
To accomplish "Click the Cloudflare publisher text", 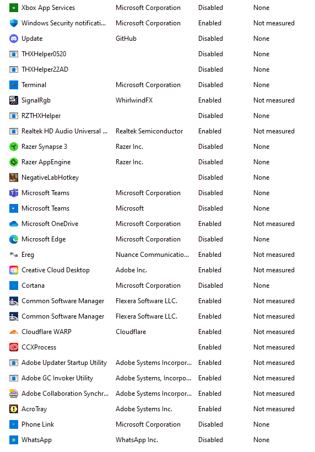I will [131, 332].
